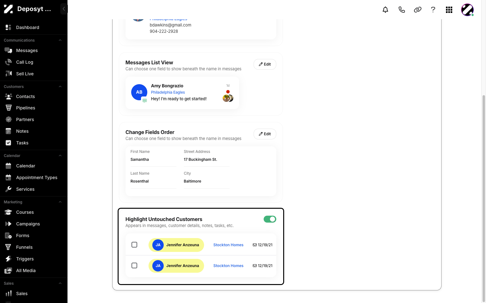The height and width of the screenshot is (303, 486).
Task: Turn off Highlight Untouched Customers toggle
Action: point(270,219)
